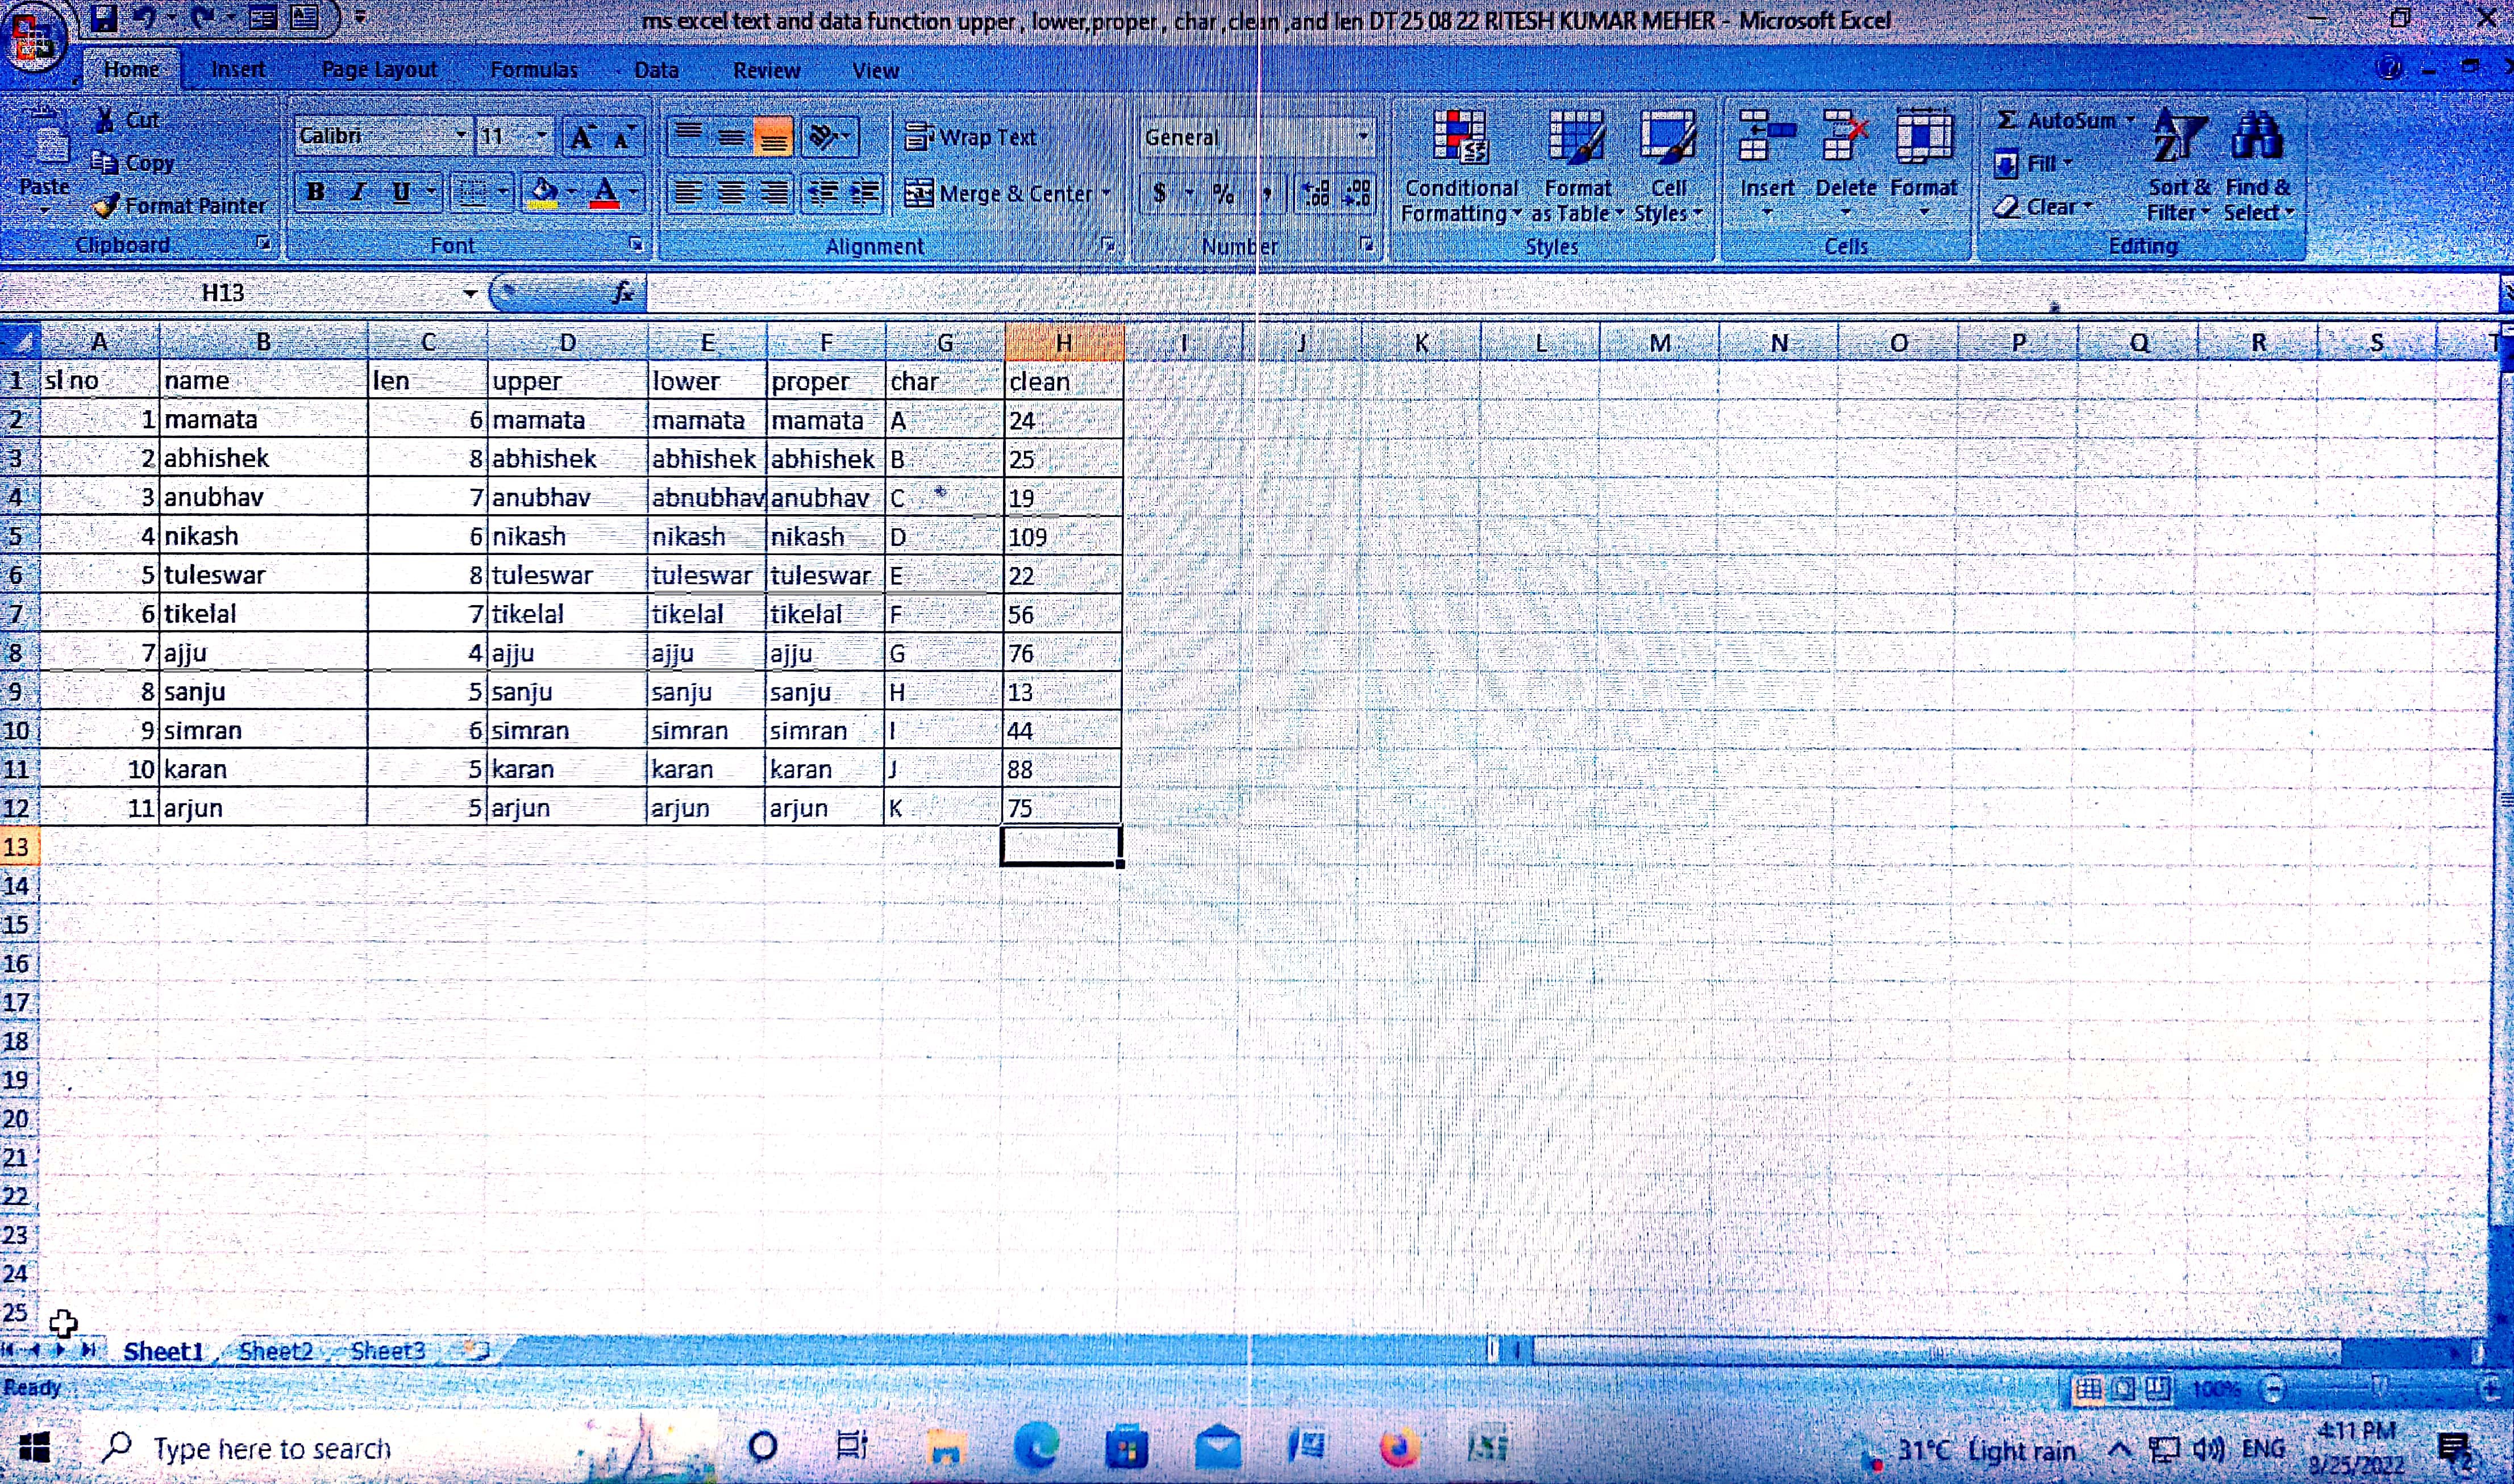Image resolution: width=2514 pixels, height=1484 pixels.
Task: Click the AutoSum sigma icon
Action: tap(2006, 120)
